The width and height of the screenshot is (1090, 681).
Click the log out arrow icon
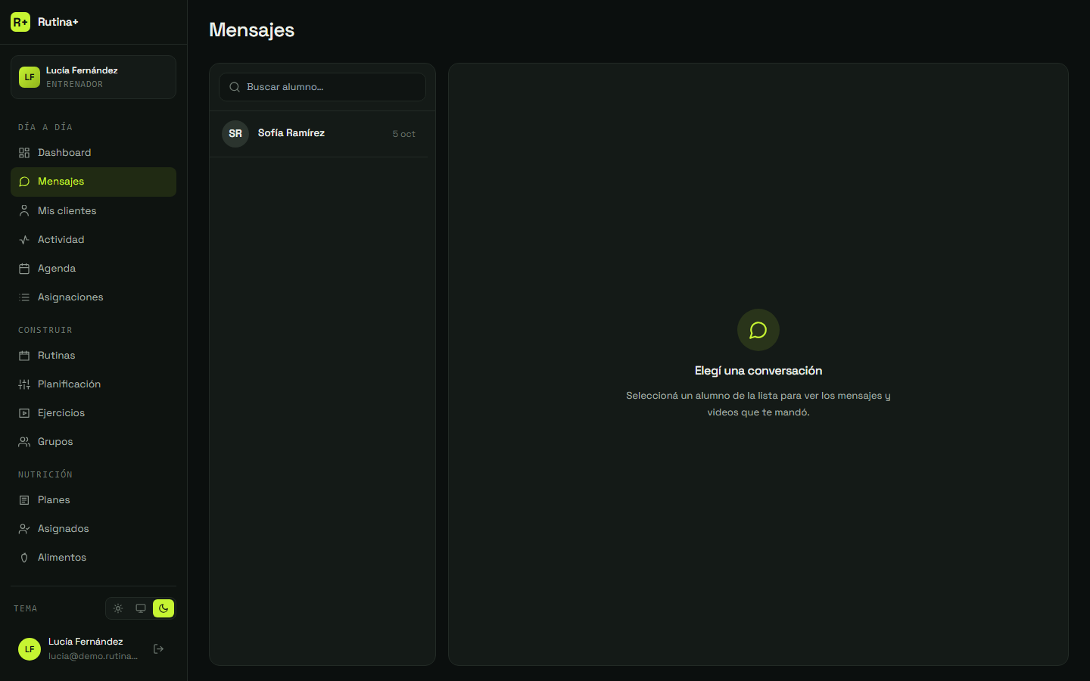tap(159, 648)
